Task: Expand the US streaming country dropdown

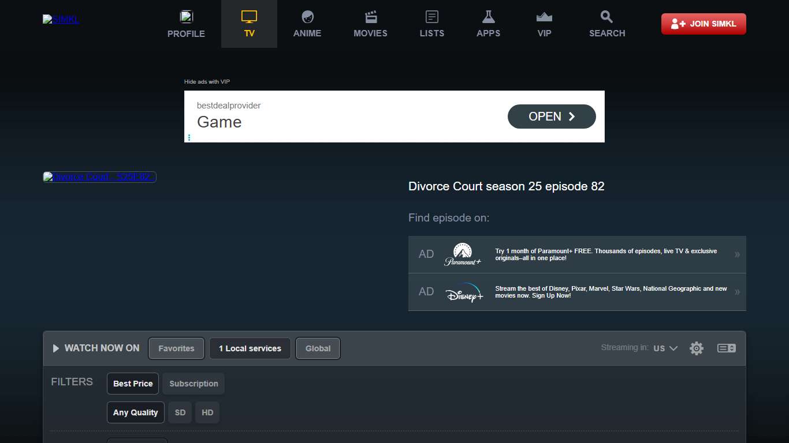Action: 665,348
